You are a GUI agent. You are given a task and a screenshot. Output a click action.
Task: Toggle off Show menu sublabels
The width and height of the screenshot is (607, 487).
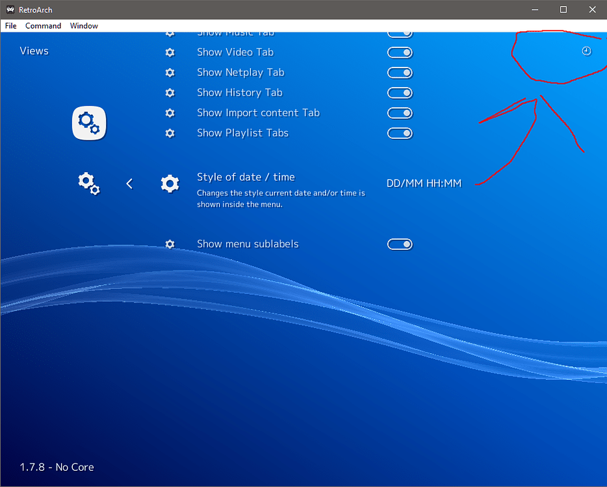pyautogui.click(x=400, y=243)
